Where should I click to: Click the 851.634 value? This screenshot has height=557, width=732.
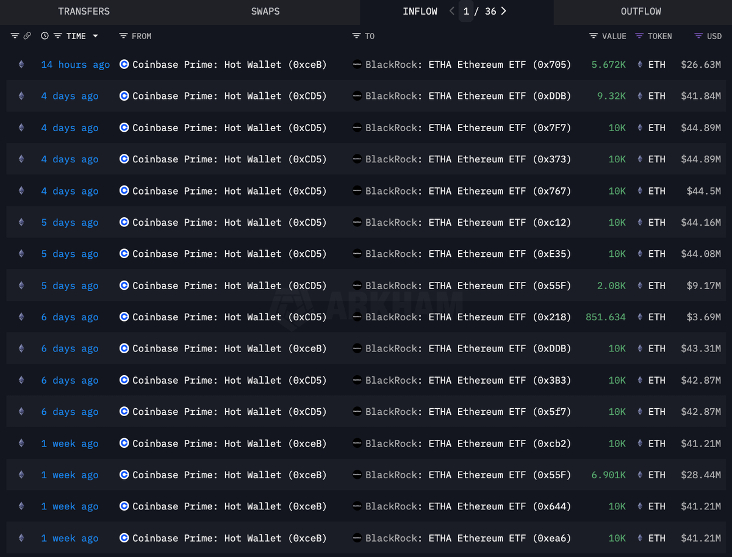606,317
